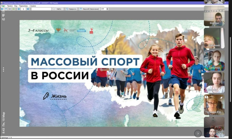
Task: Select Милан's video thumbnail
Action: click(214, 16)
